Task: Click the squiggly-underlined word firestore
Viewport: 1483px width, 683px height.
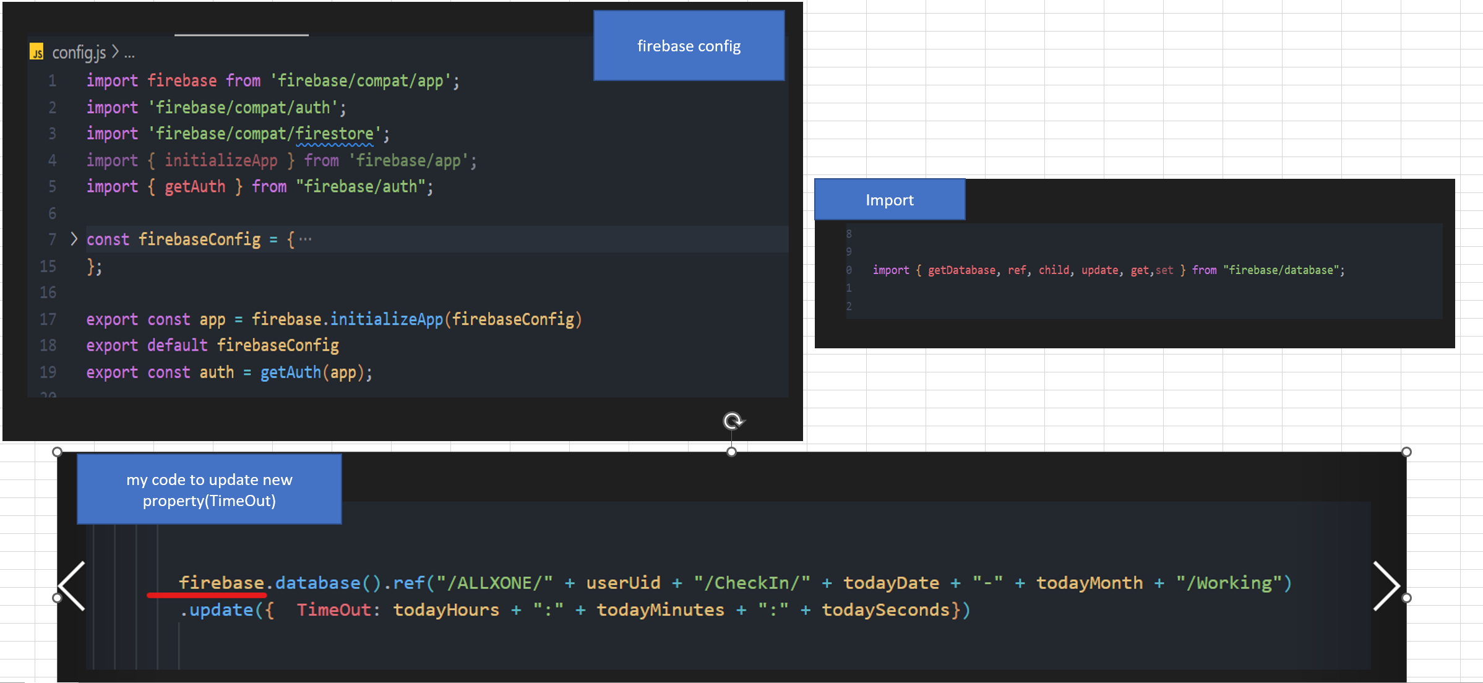Action: tap(334, 134)
